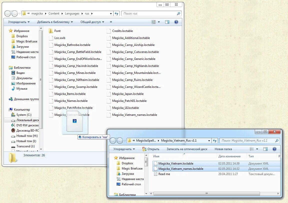
Task: Open address dropdown in Vietnam_Rus window
Action: click(209, 141)
